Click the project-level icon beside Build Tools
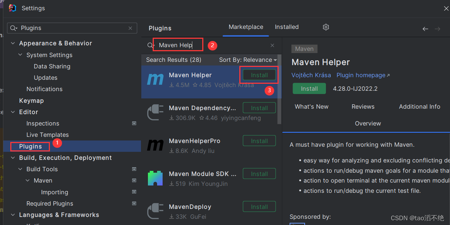Screen dimensions: 450x225 pos(134,169)
